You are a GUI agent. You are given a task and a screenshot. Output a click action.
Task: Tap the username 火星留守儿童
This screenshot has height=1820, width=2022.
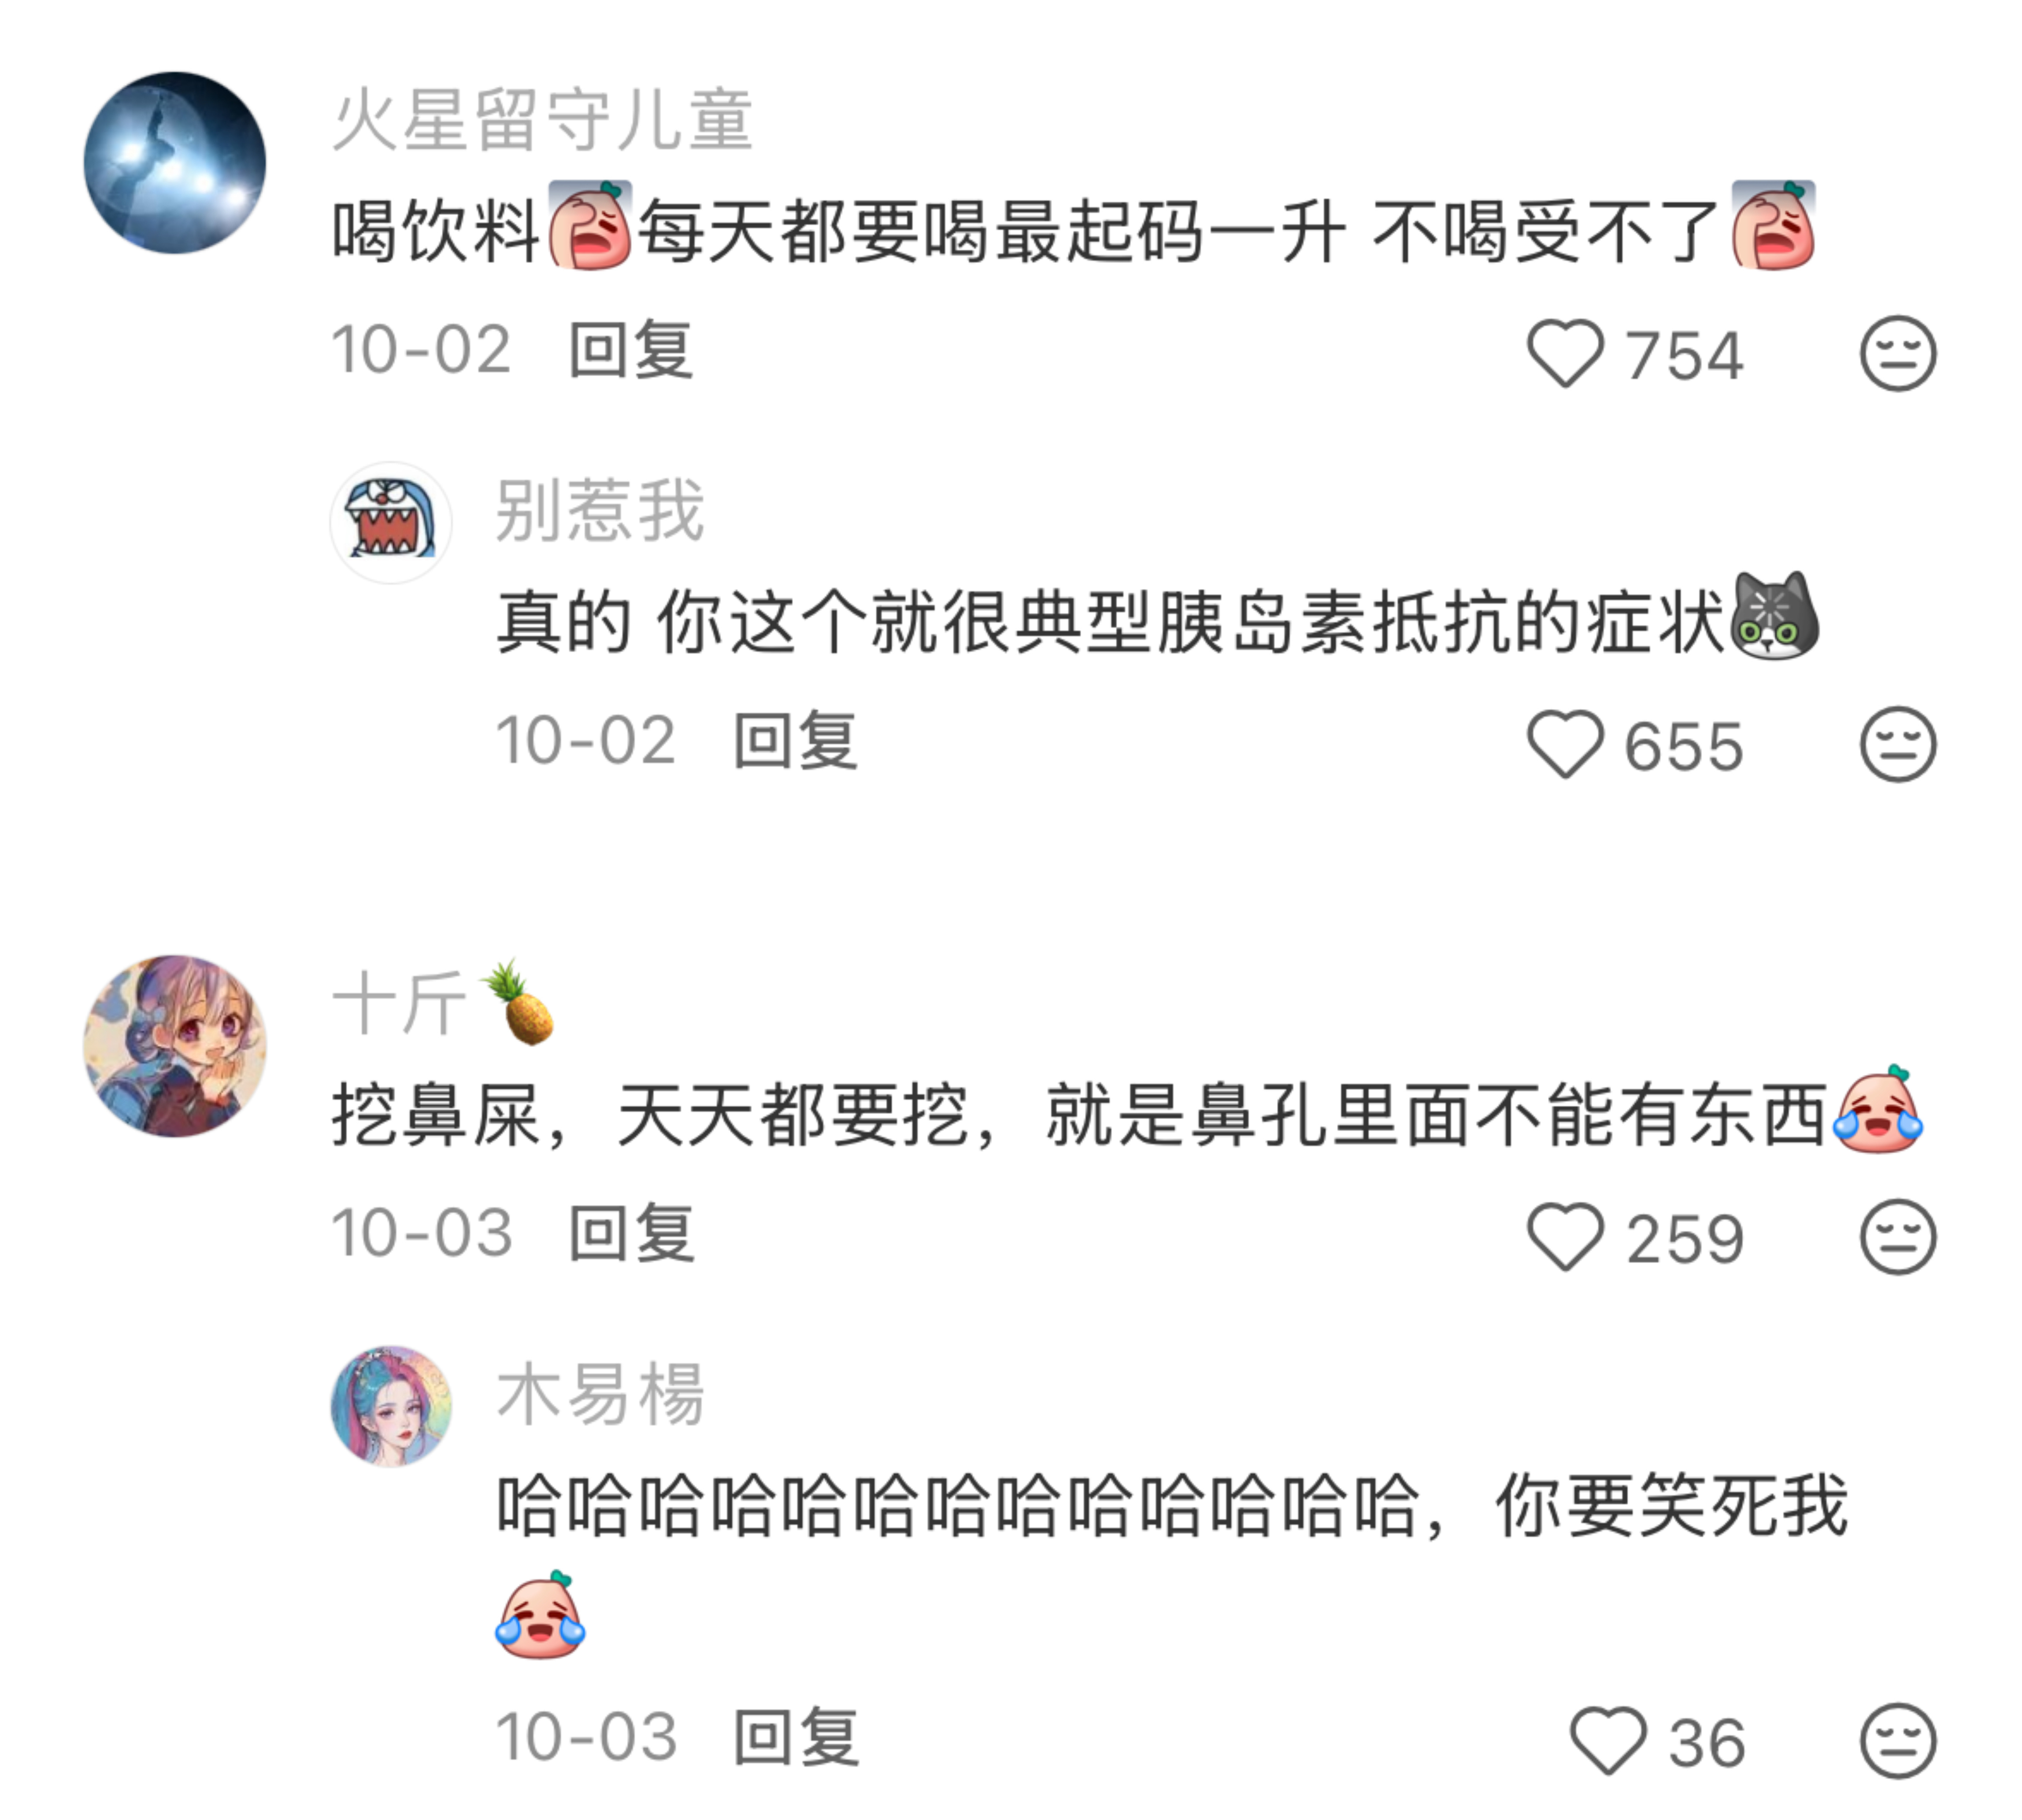541,120
